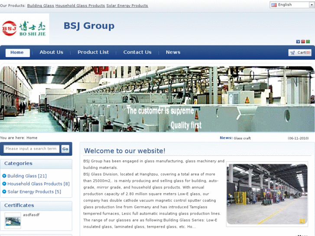Click the Certificates panel header
Viewport: 315px width, 236px height.
pyautogui.click(x=36, y=205)
